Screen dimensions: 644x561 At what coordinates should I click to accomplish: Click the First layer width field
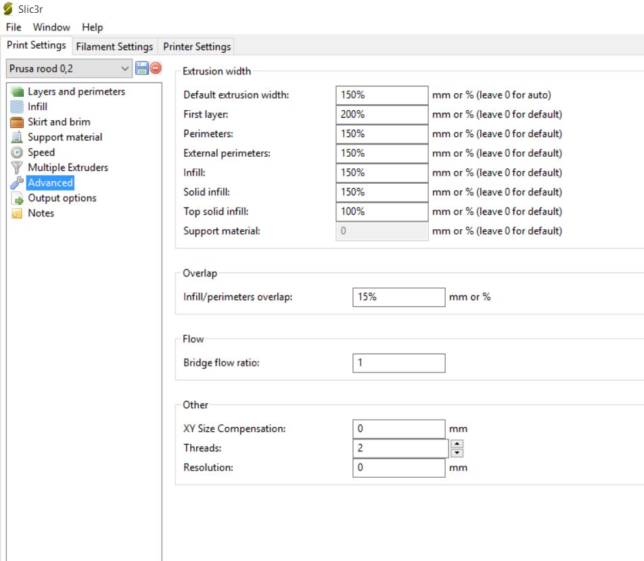pos(382,114)
